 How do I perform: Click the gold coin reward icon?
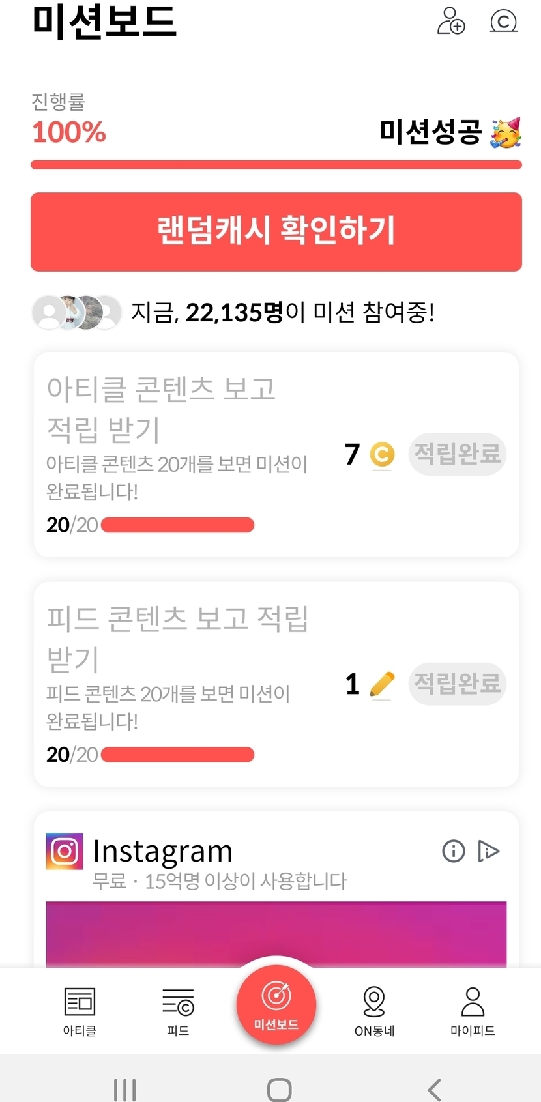382,455
